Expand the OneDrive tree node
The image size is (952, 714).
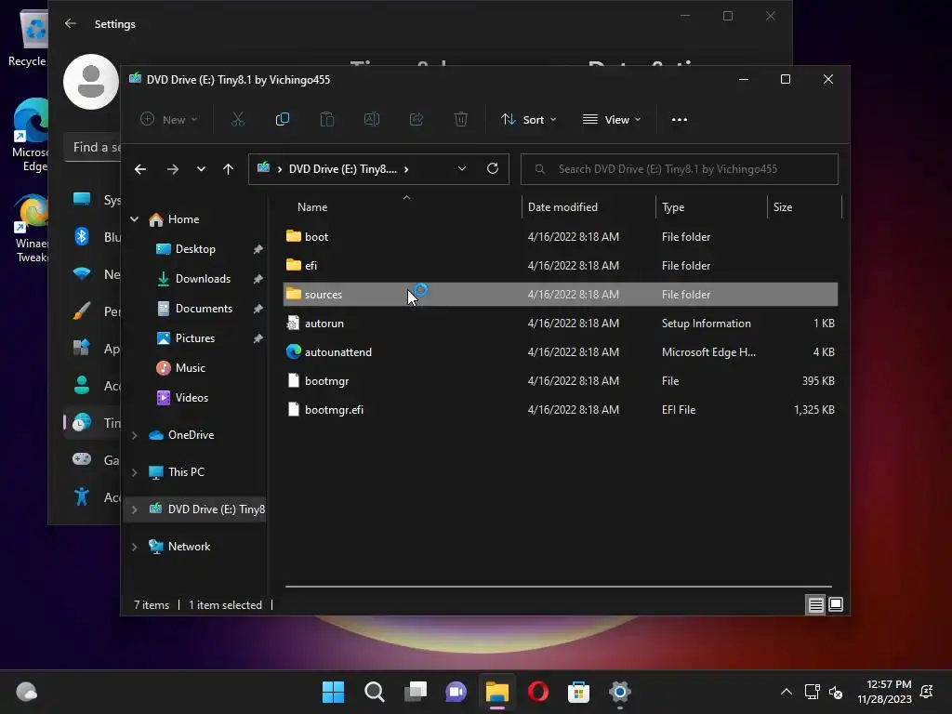134,435
